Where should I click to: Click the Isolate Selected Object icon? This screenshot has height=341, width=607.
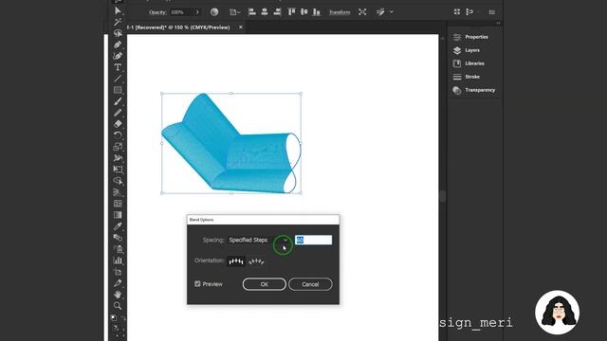362,12
